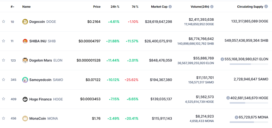Viewport: 272px width, 128px height.
Task: Click volume 36,567,399,255,920 ELON
Action: [x=195, y=63]
